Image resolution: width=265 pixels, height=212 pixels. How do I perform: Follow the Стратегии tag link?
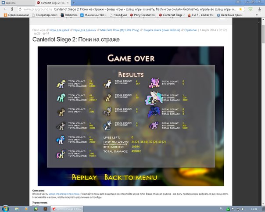190,30
